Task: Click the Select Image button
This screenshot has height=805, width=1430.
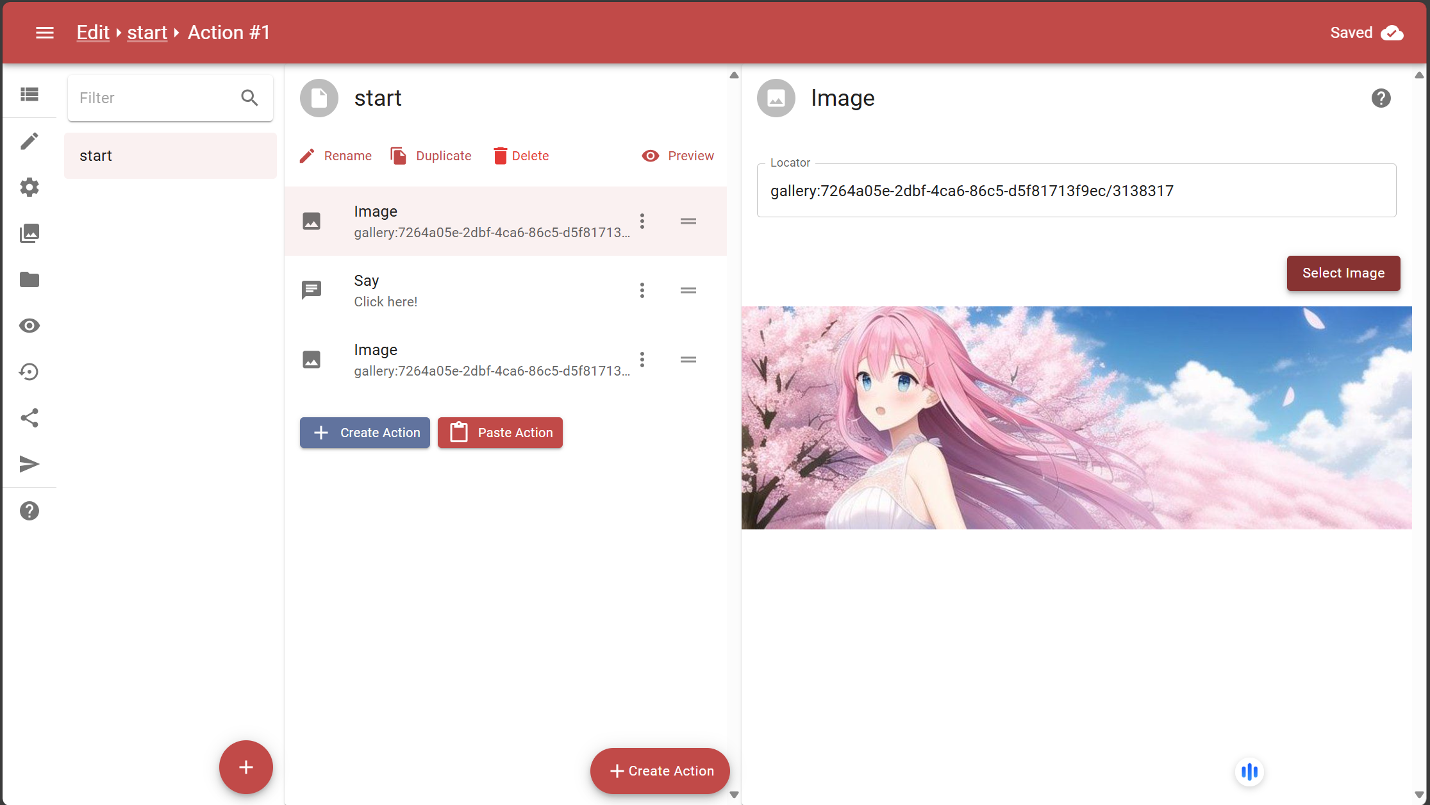Action: click(1343, 273)
